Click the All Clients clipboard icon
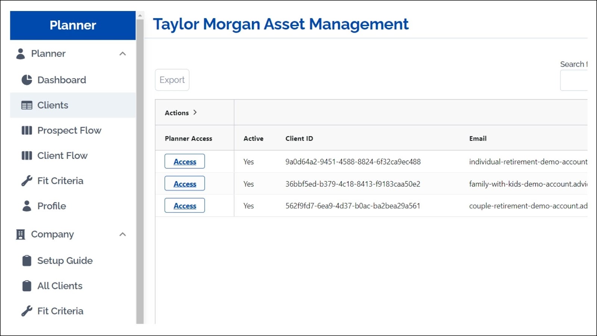Screen dimensions: 597x336 coord(27,286)
